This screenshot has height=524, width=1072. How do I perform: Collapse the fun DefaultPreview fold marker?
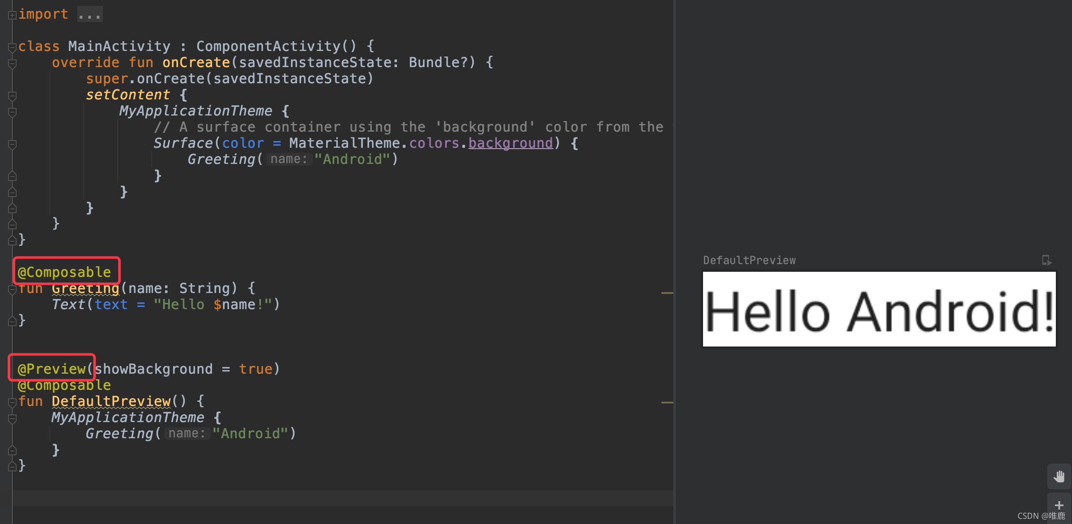coord(12,403)
